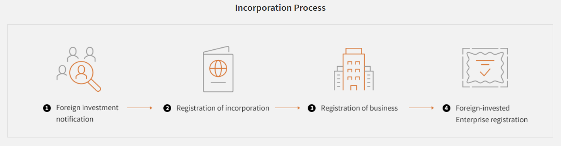The height and width of the screenshot is (146, 561).
Task: Click the step 4 number badge
Action: pos(446,108)
